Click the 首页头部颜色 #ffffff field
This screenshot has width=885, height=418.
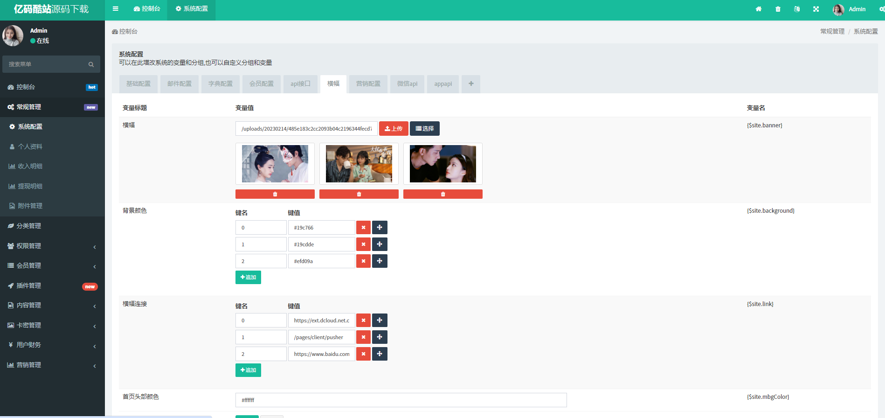pyautogui.click(x=401, y=400)
